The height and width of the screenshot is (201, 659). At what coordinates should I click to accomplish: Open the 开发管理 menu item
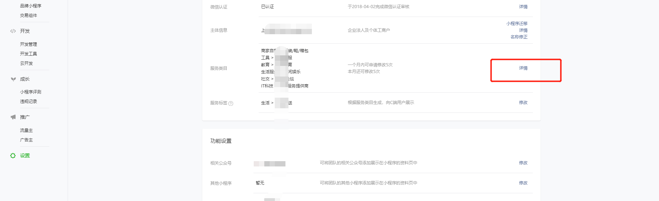point(29,44)
